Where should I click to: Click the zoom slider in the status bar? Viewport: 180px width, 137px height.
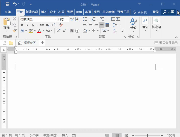coord(148,135)
